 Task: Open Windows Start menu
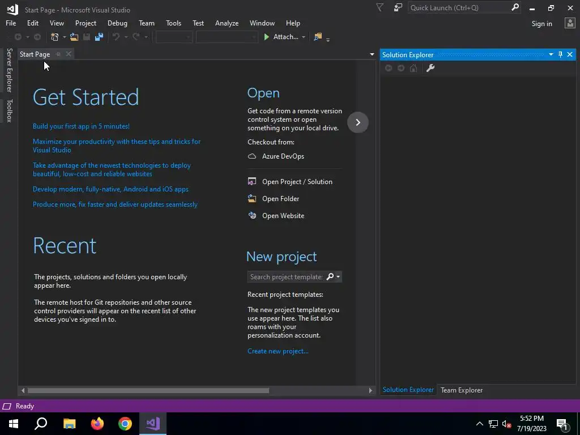tap(14, 424)
